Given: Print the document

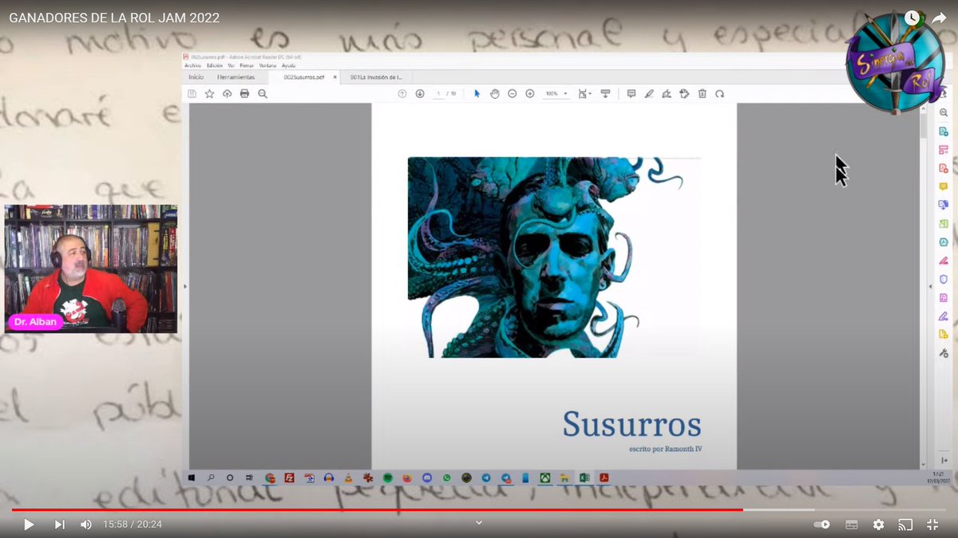Looking at the screenshot, I should click(x=244, y=93).
